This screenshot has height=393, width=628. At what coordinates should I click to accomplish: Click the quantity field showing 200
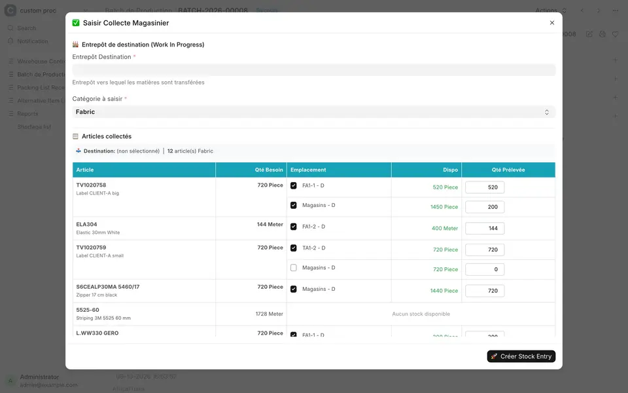tap(485, 207)
